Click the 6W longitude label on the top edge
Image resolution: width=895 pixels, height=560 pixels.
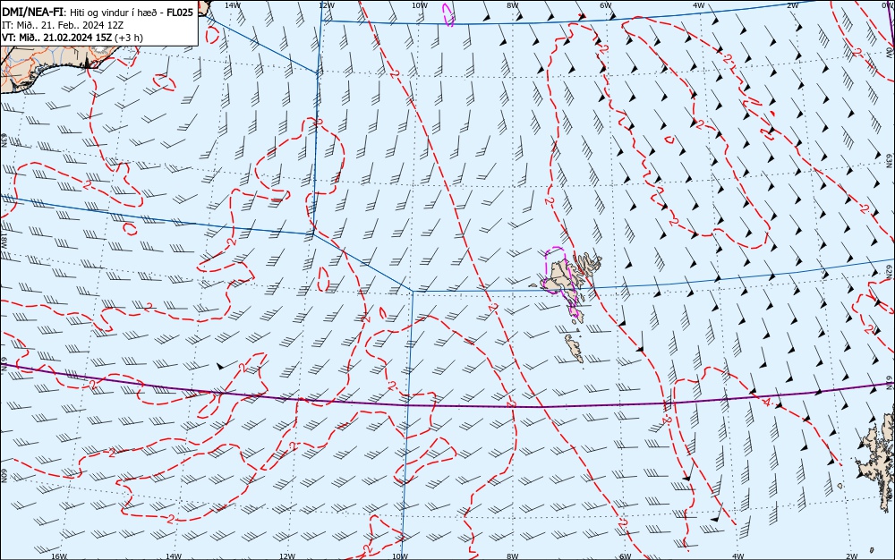click(606, 5)
